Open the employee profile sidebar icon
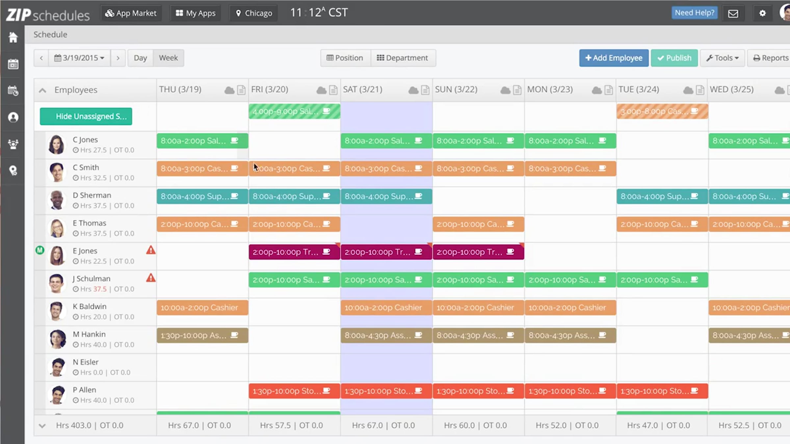The width and height of the screenshot is (790, 444). point(13,117)
